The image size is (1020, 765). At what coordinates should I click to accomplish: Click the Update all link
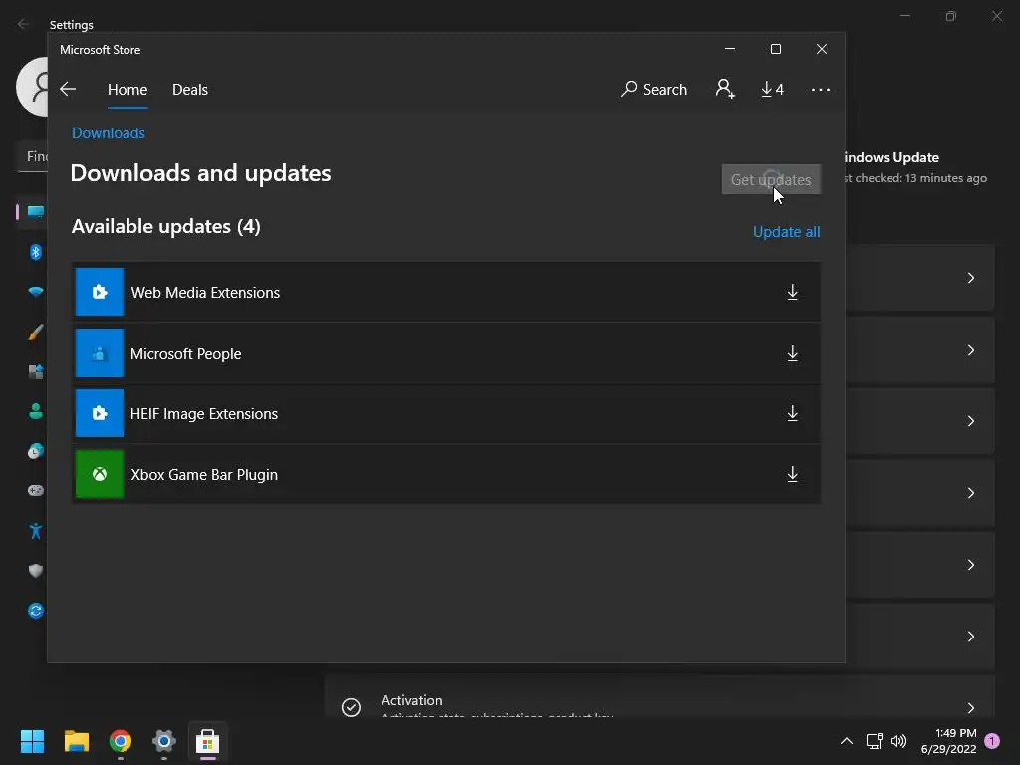tap(787, 231)
